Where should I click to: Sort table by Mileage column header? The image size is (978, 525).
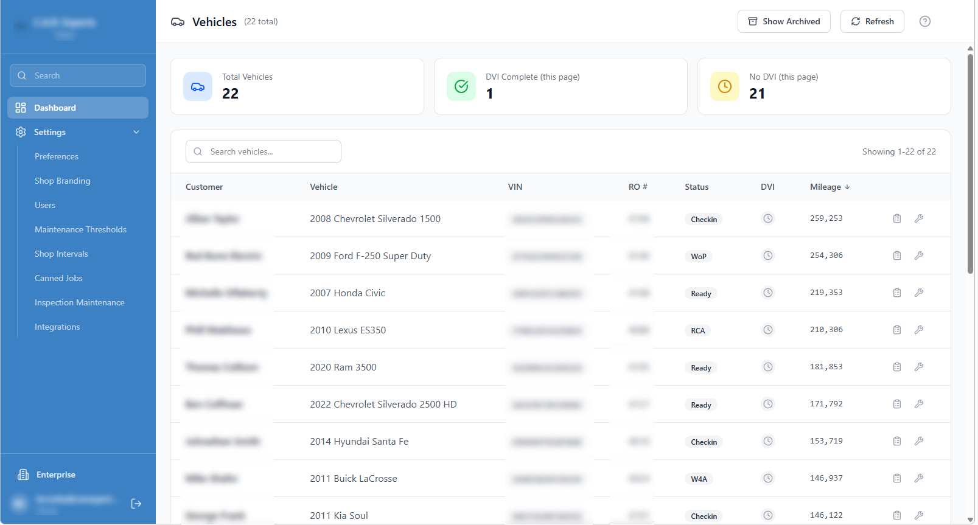829,187
